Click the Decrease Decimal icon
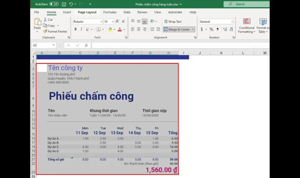 click(231, 30)
